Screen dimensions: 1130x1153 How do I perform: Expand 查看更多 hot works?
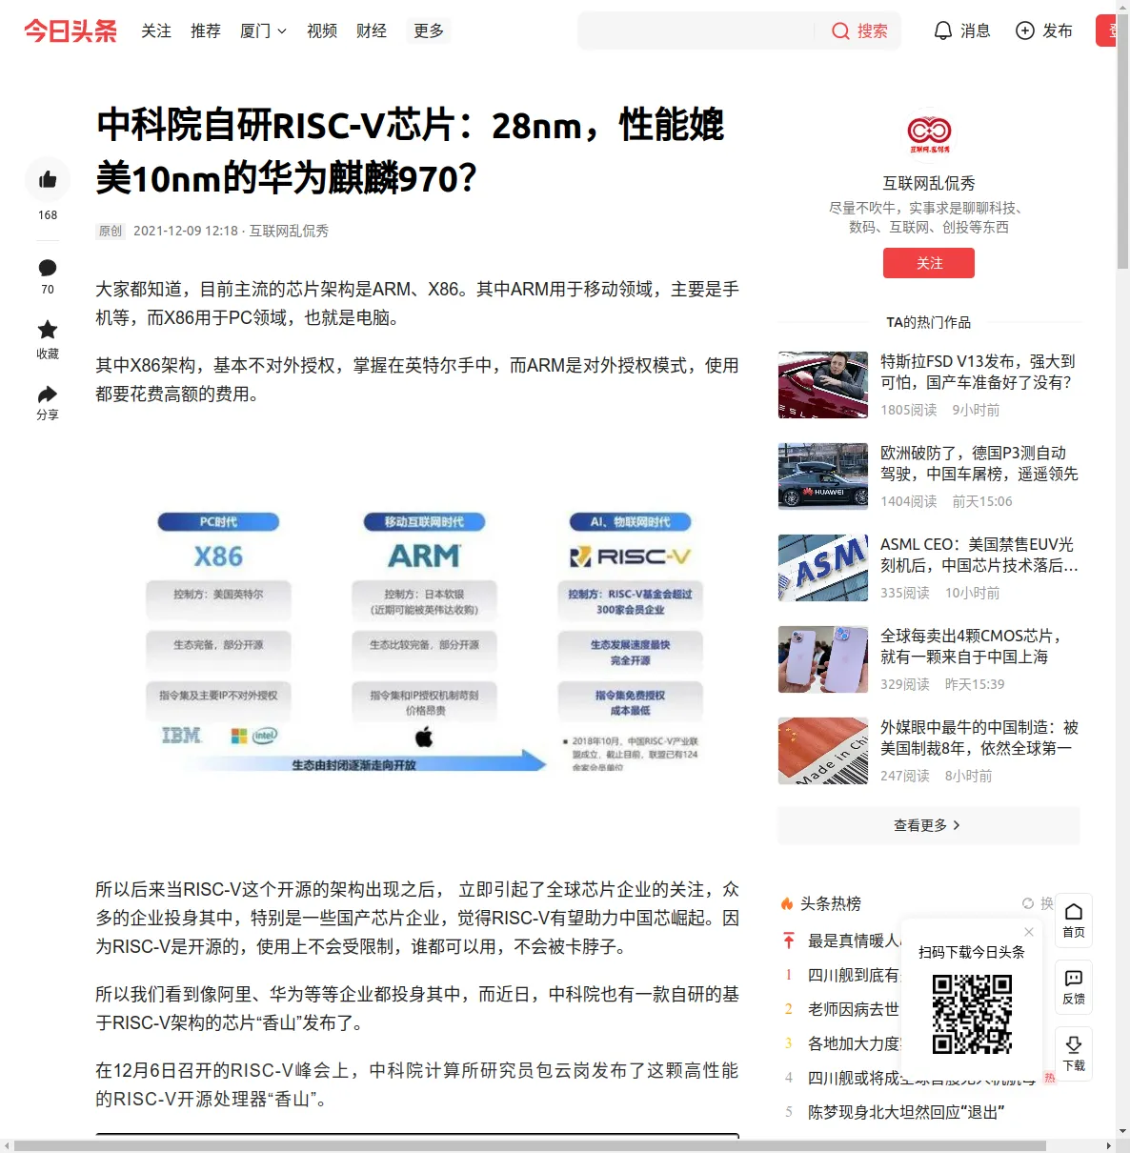pos(929,825)
